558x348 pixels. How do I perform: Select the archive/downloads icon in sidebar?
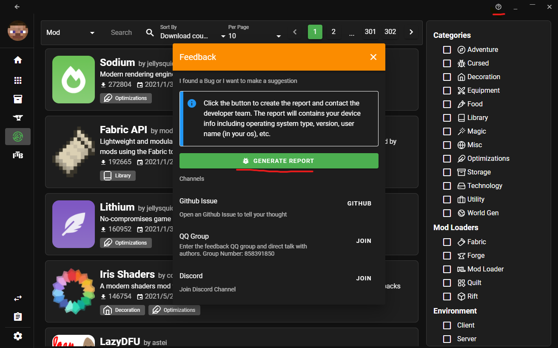17,99
